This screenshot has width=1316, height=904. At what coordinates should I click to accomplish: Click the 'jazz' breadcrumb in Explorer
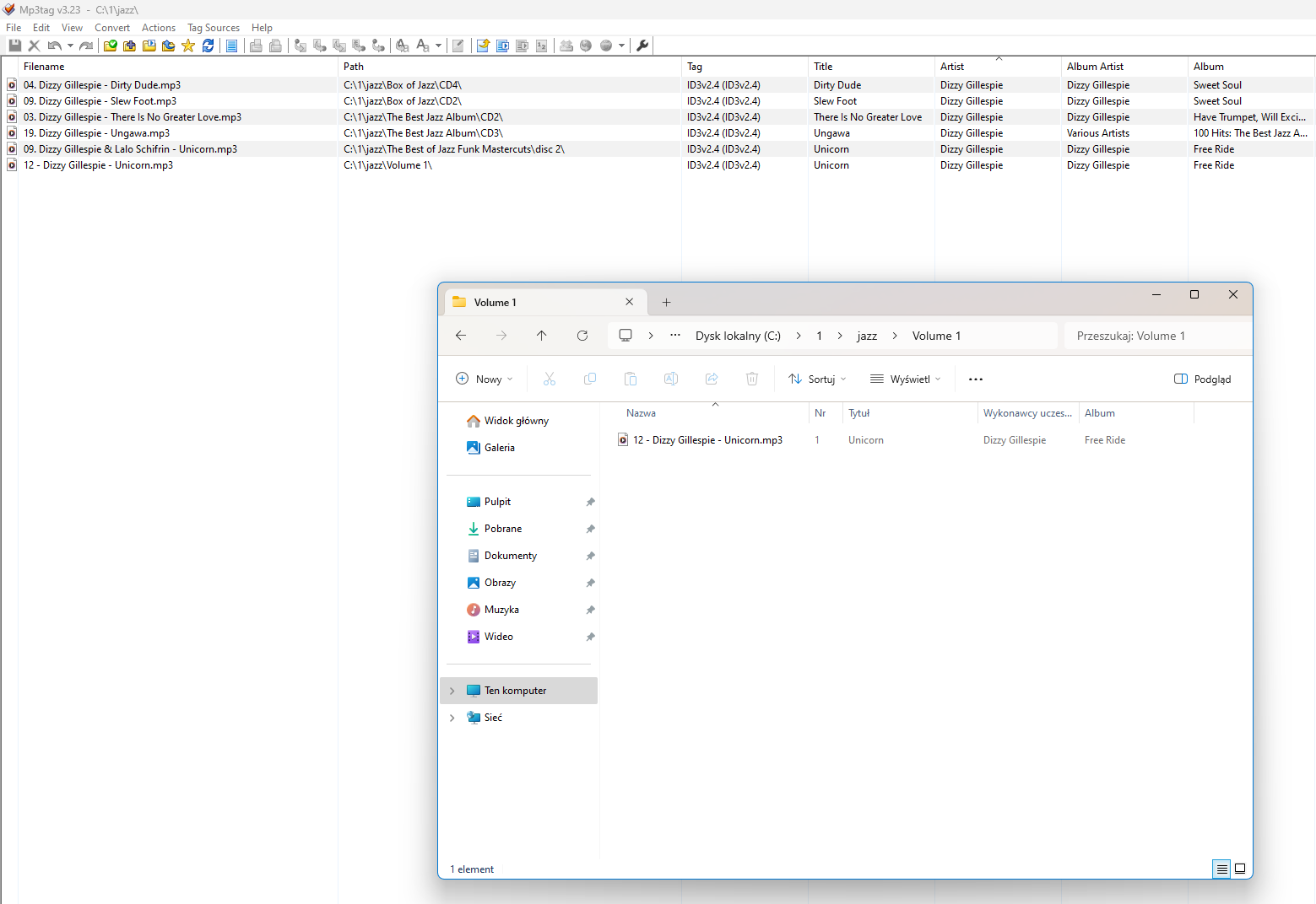pyautogui.click(x=867, y=336)
